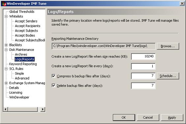
Task: Confirm with the OK button
Action: pyautogui.click(x=124, y=117)
